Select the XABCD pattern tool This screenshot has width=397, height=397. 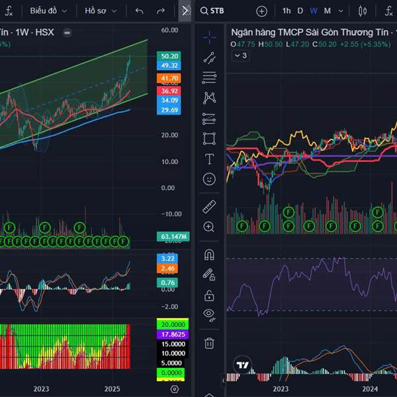209,98
